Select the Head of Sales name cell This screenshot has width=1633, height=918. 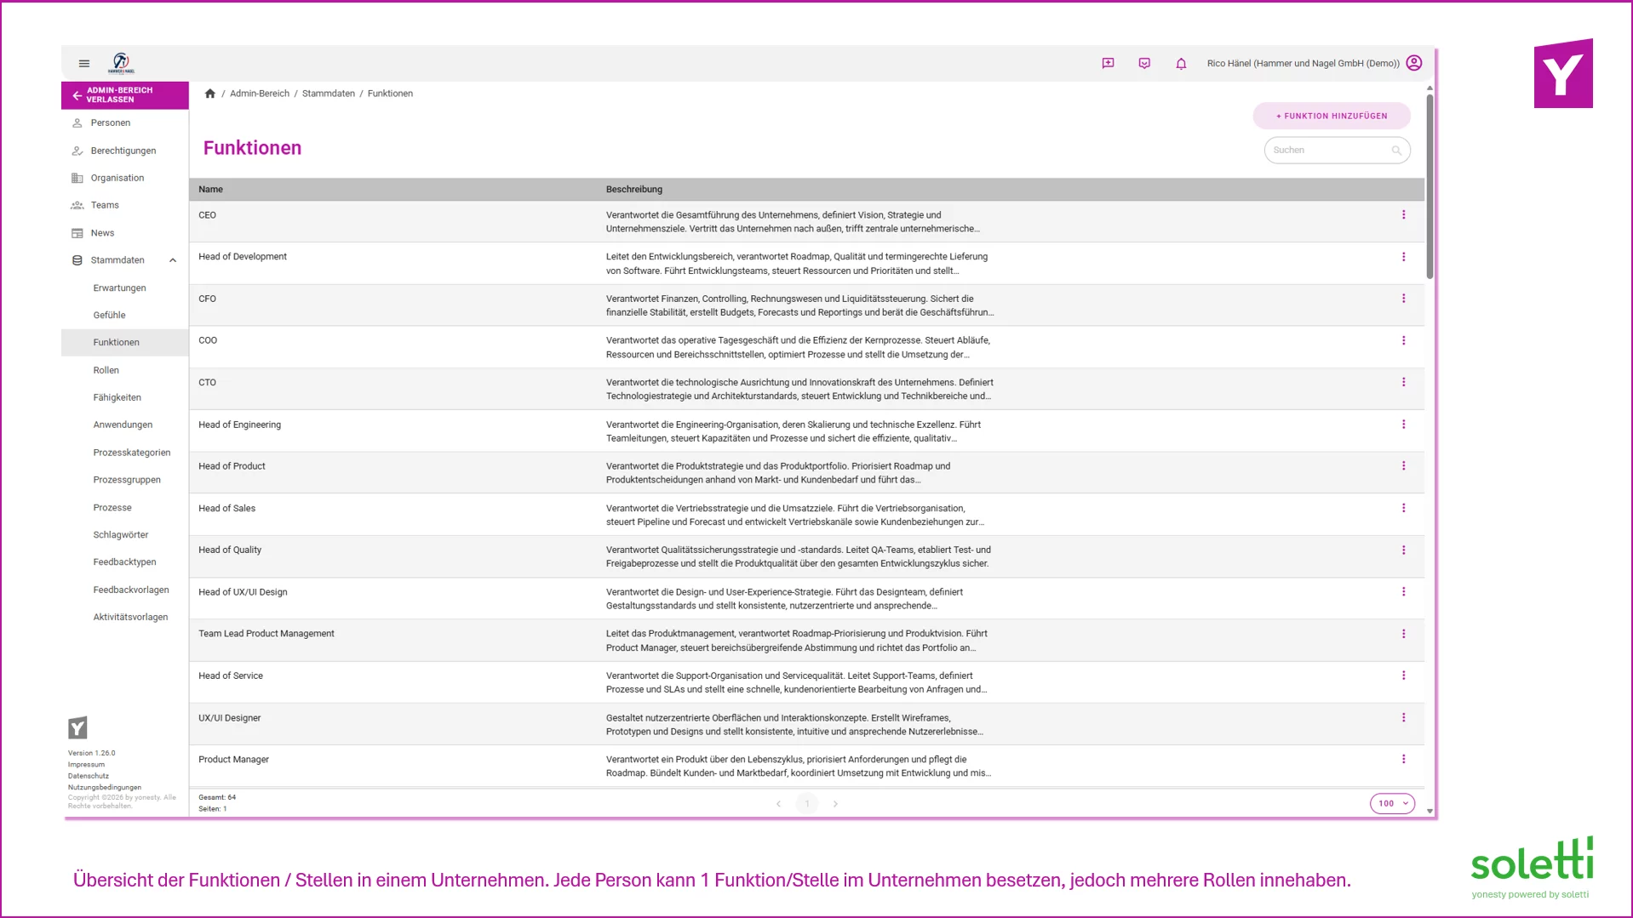point(227,509)
